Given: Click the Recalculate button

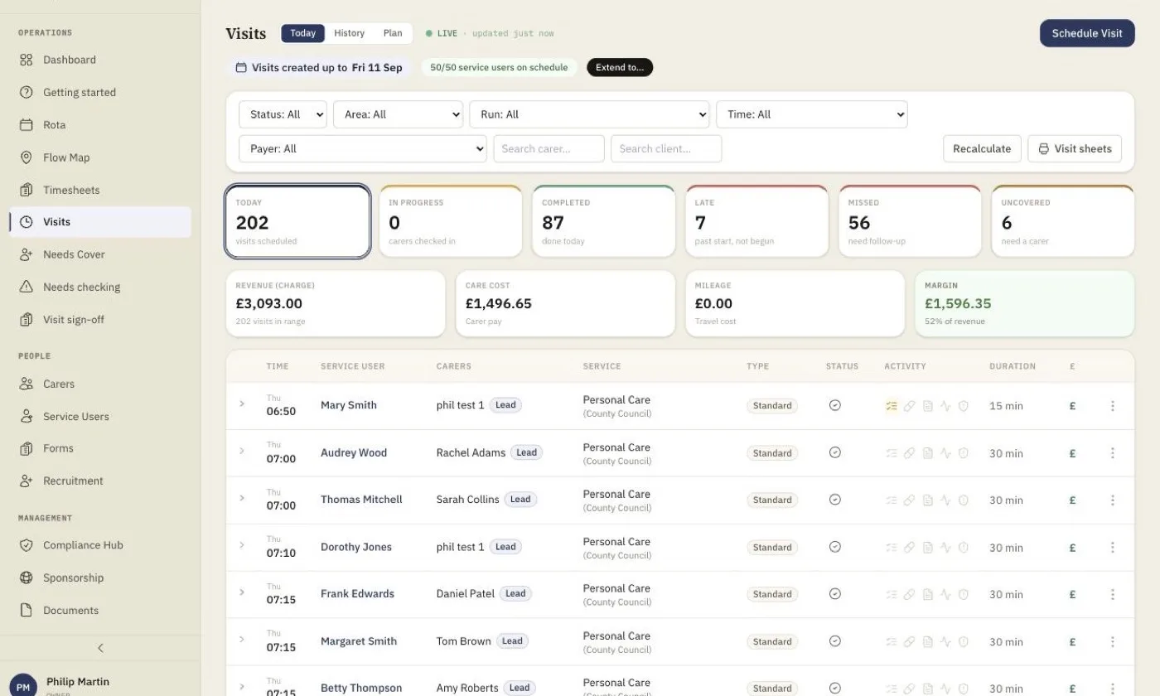Looking at the screenshot, I should tap(982, 149).
